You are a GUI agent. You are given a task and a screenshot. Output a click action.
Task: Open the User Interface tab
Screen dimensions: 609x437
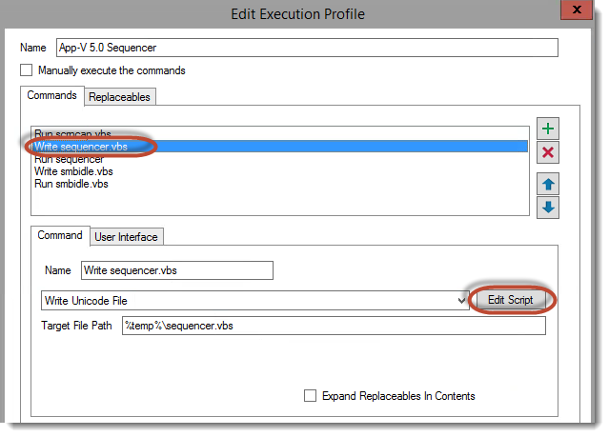pos(126,237)
